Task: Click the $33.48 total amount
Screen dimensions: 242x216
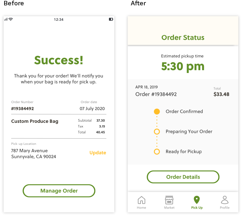Action: point(221,94)
